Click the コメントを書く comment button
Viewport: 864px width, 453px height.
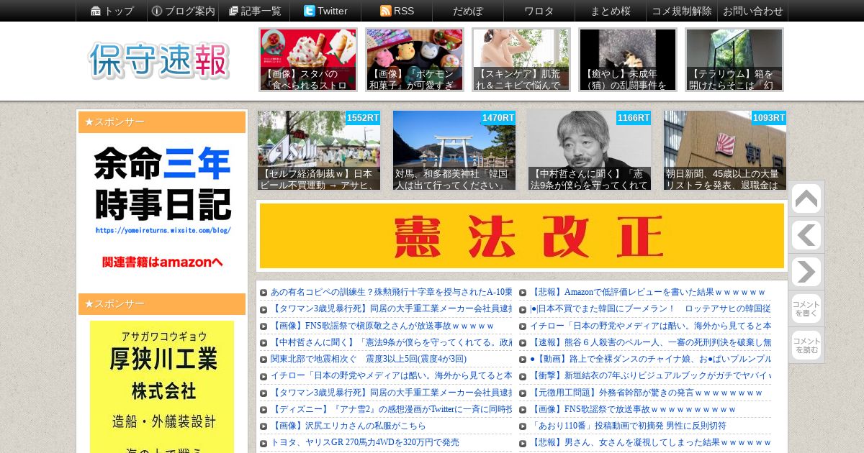[806, 308]
